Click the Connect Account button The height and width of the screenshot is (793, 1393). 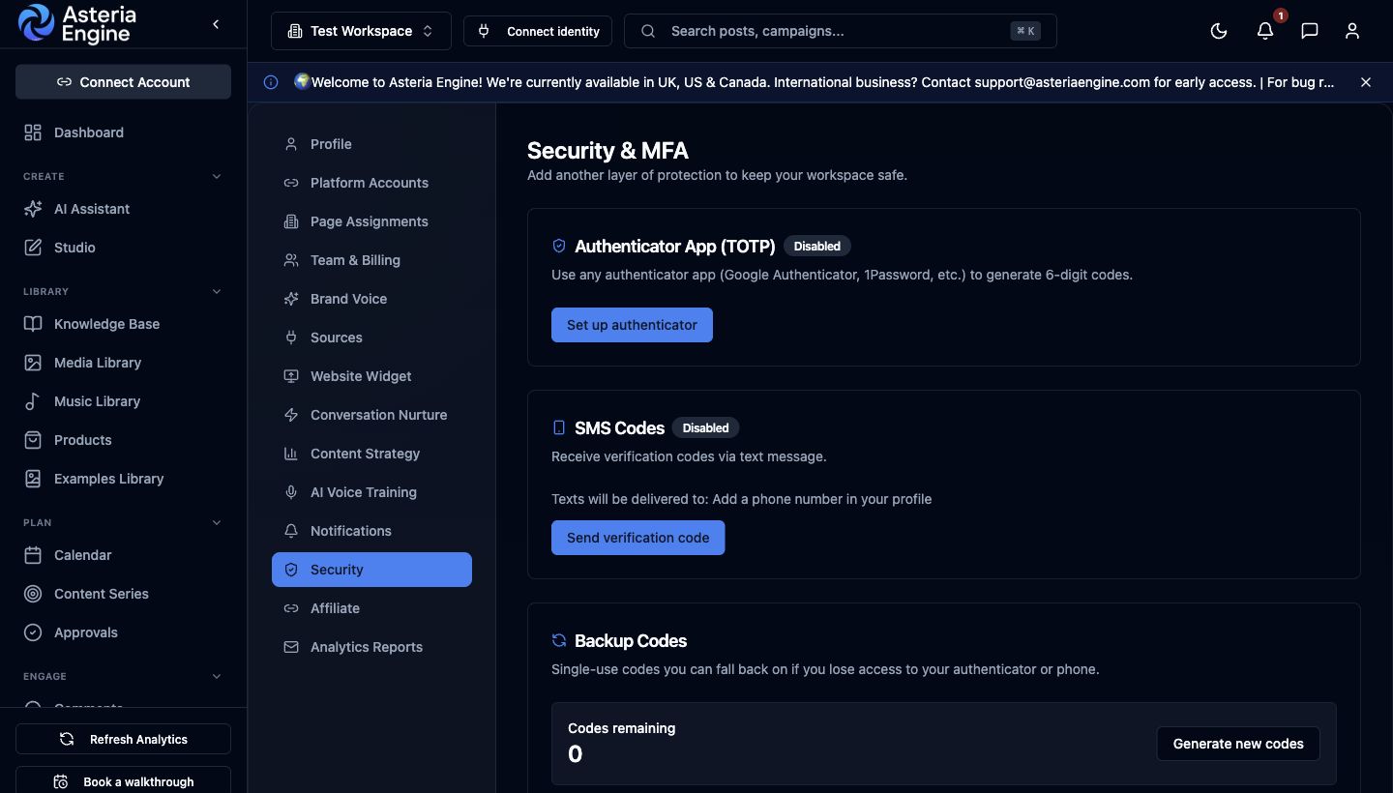(123, 82)
